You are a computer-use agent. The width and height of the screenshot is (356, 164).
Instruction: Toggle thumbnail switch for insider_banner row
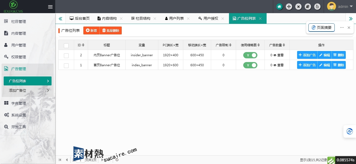coord(250,55)
